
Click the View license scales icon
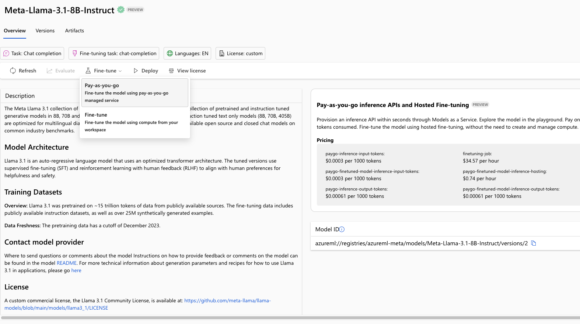click(171, 71)
